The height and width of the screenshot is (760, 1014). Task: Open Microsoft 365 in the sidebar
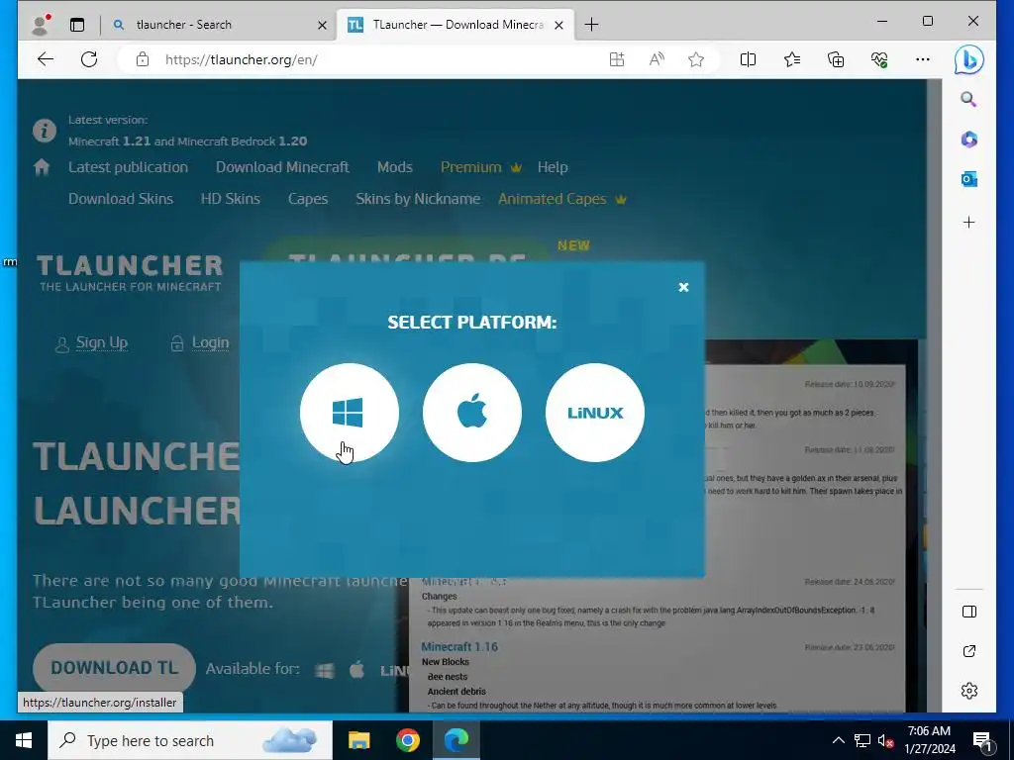coord(968,139)
